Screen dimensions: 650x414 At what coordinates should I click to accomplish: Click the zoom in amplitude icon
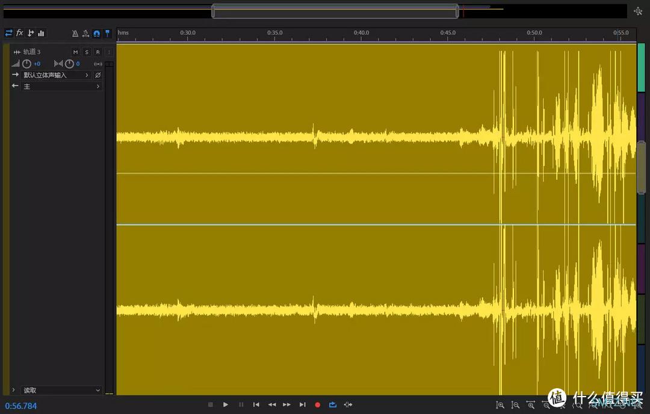500,405
